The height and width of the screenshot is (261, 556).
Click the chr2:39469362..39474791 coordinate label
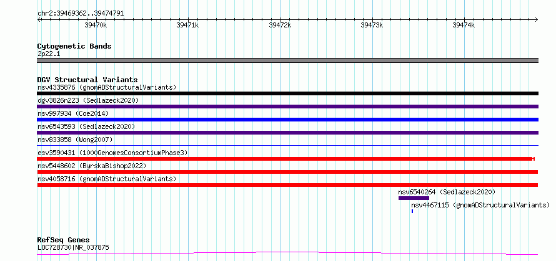tap(81, 14)
